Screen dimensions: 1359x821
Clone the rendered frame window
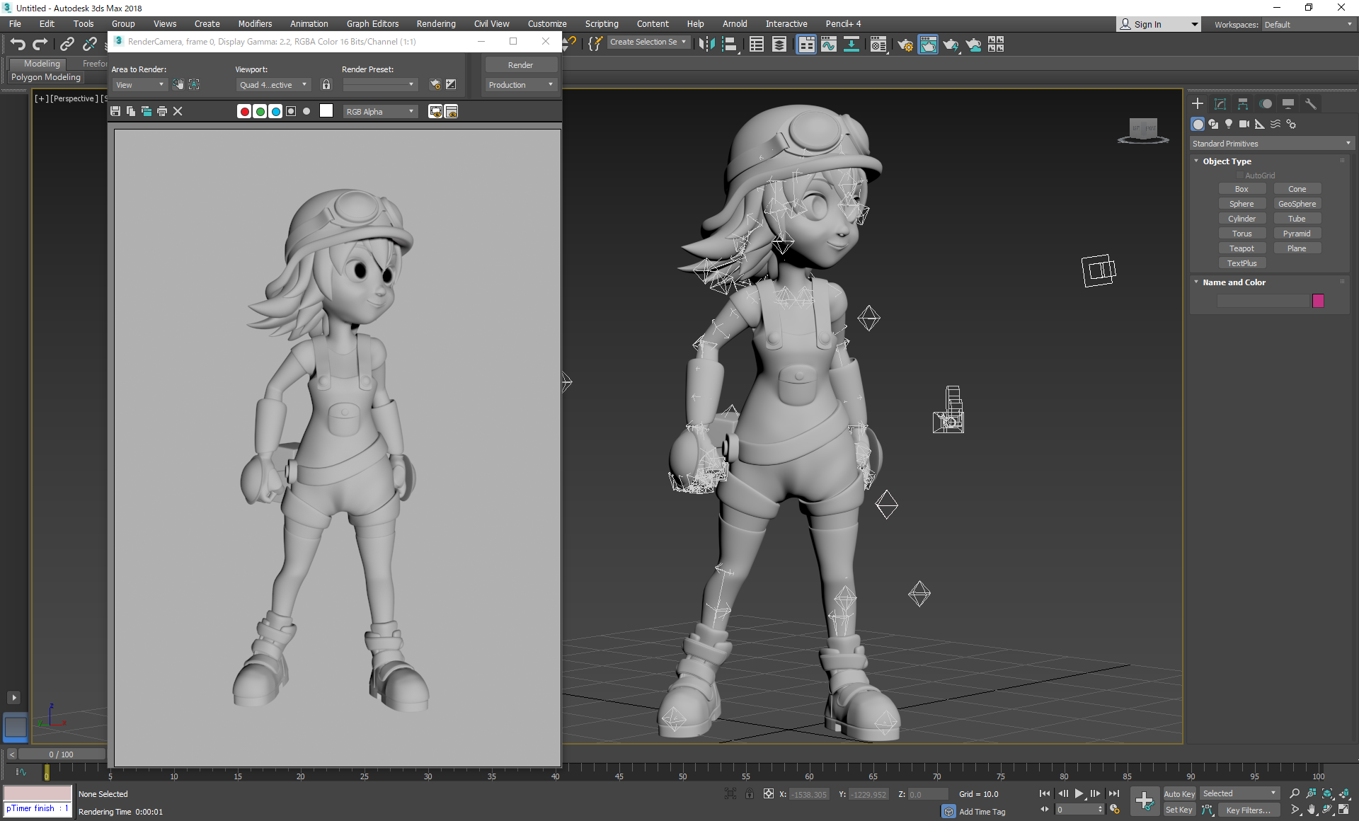pos(147,111)
